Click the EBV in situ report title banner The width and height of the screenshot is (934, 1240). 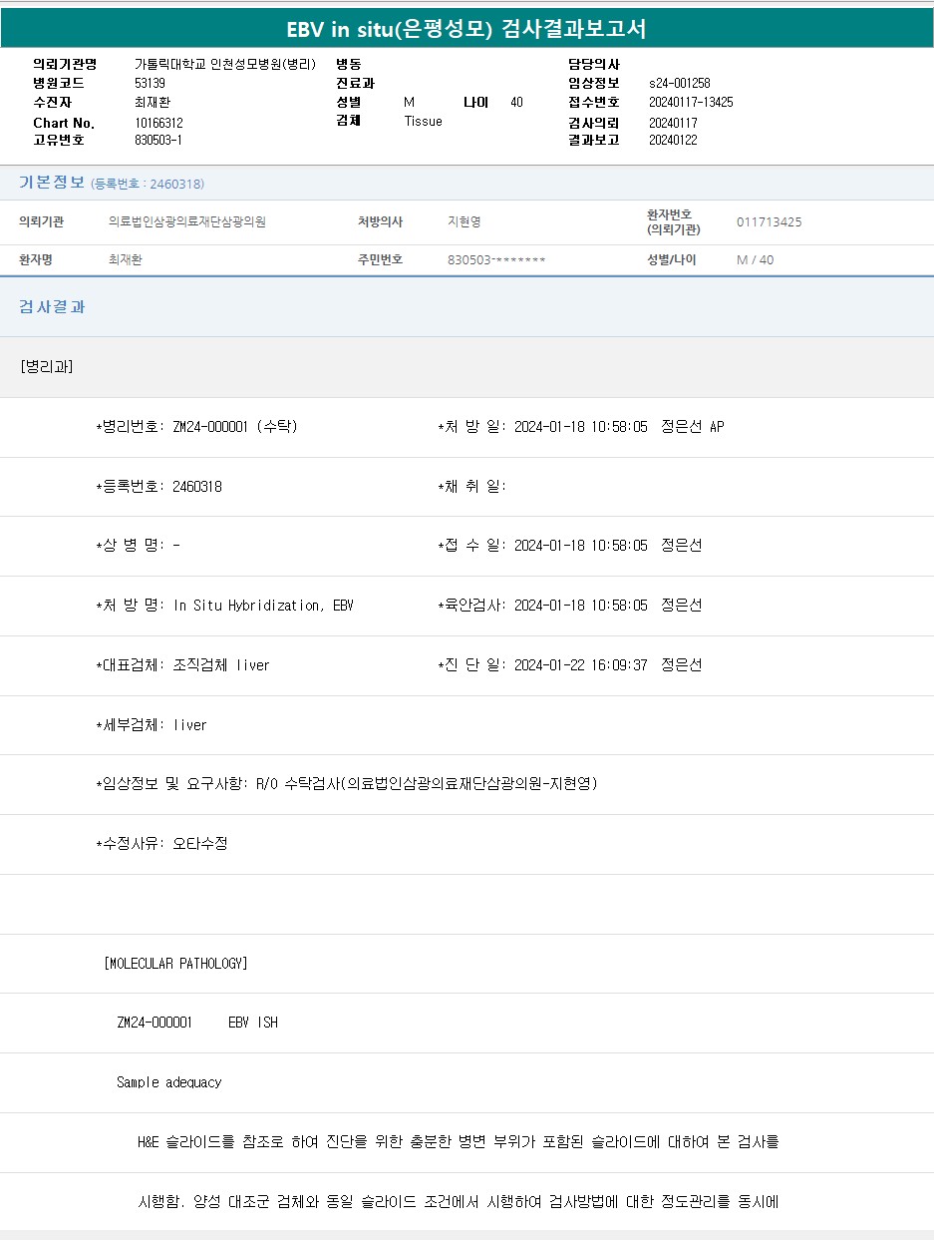click(x=467, y=29)
